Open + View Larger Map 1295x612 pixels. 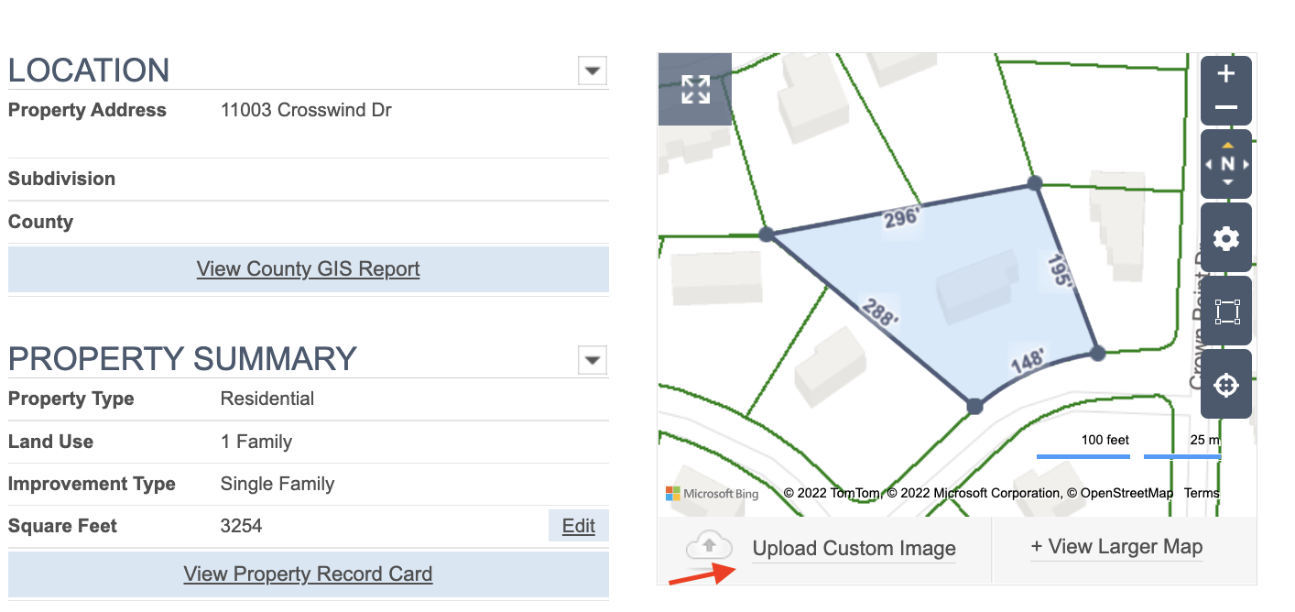(x=1116, y=547)
